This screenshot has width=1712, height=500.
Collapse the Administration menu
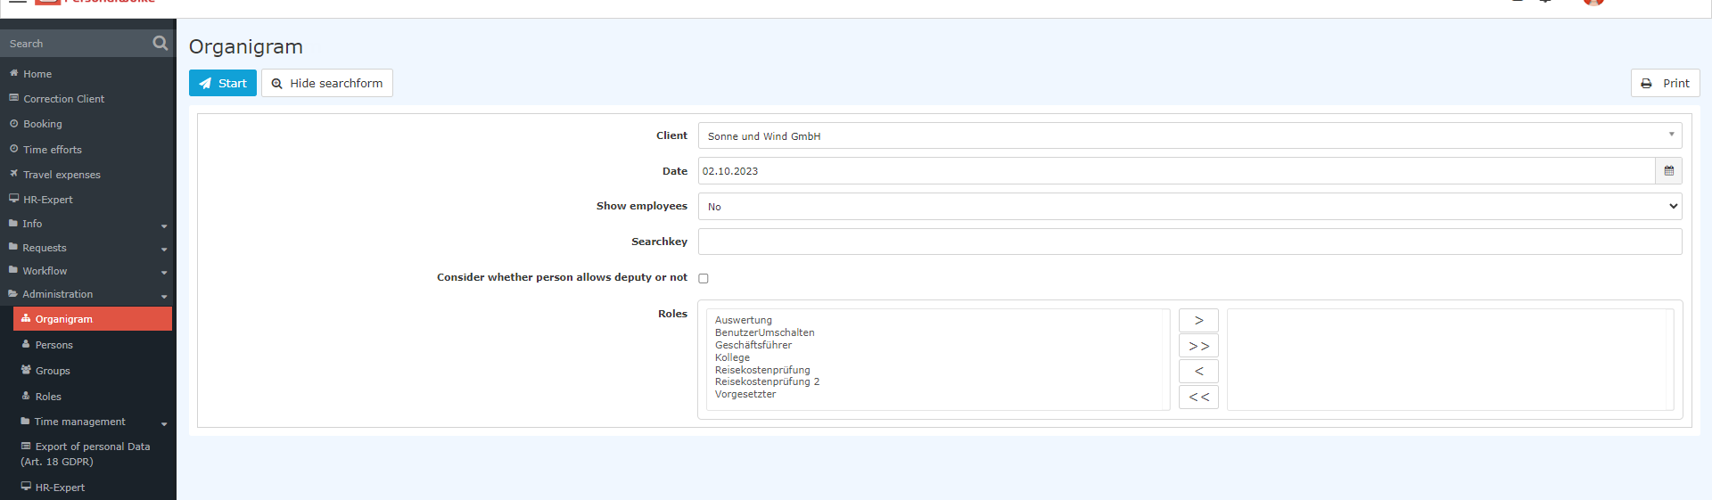coord(86,294)
